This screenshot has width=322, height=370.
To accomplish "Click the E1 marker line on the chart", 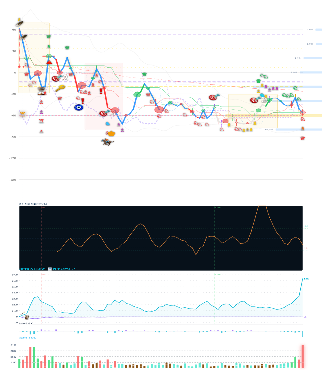I will [43, 207].
